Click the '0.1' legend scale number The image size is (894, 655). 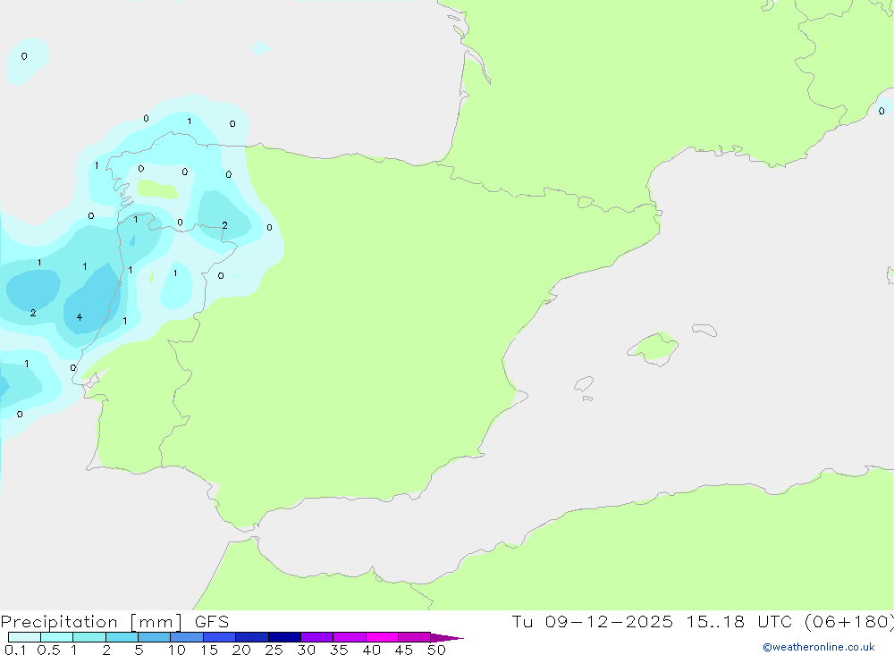coord(15,650)
